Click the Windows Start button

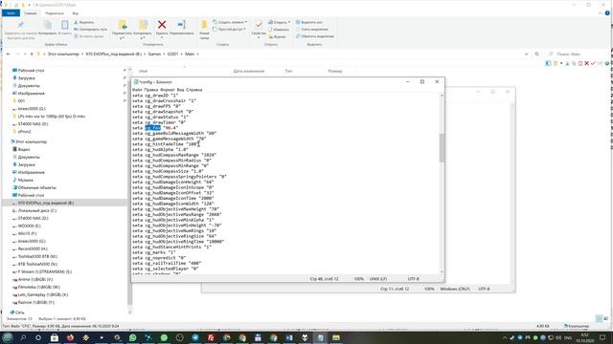(x=8, y=337)
